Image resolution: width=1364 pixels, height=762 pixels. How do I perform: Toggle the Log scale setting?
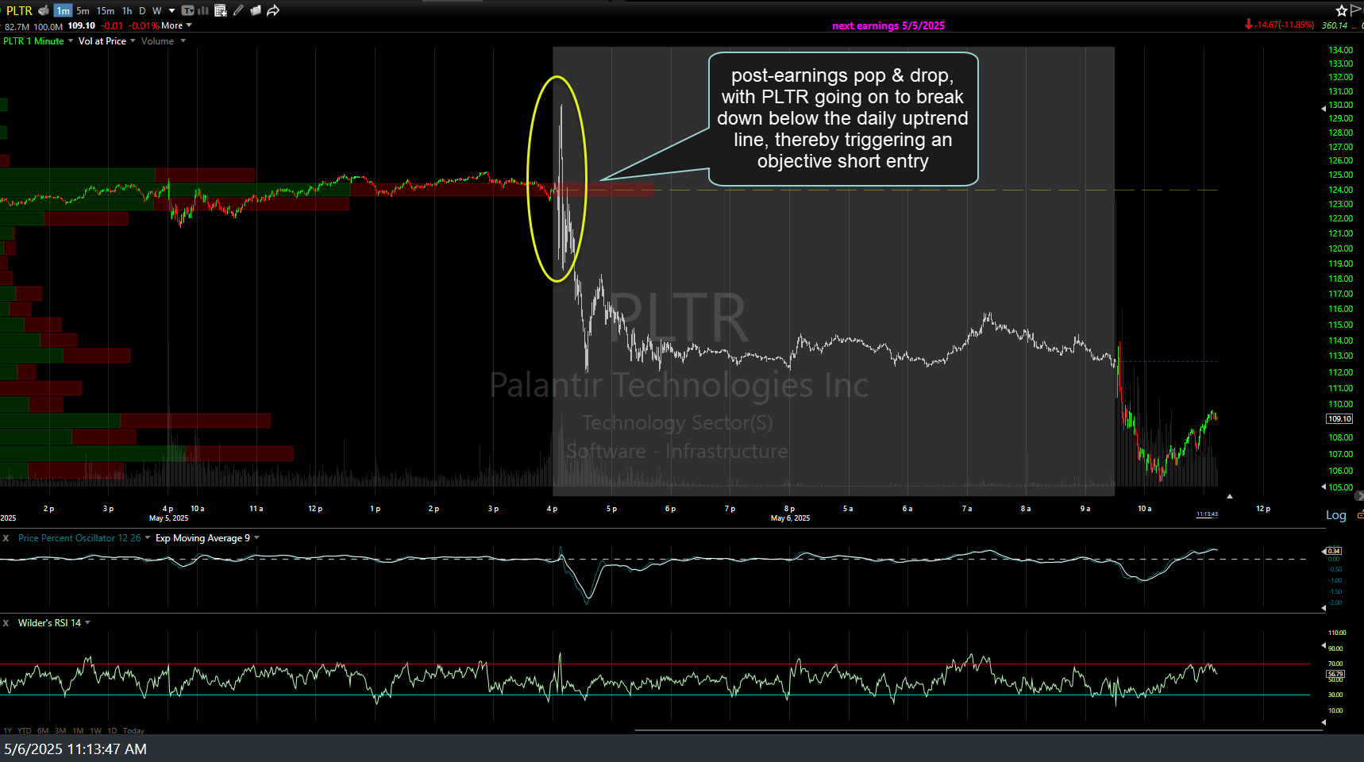point(1335,516)
